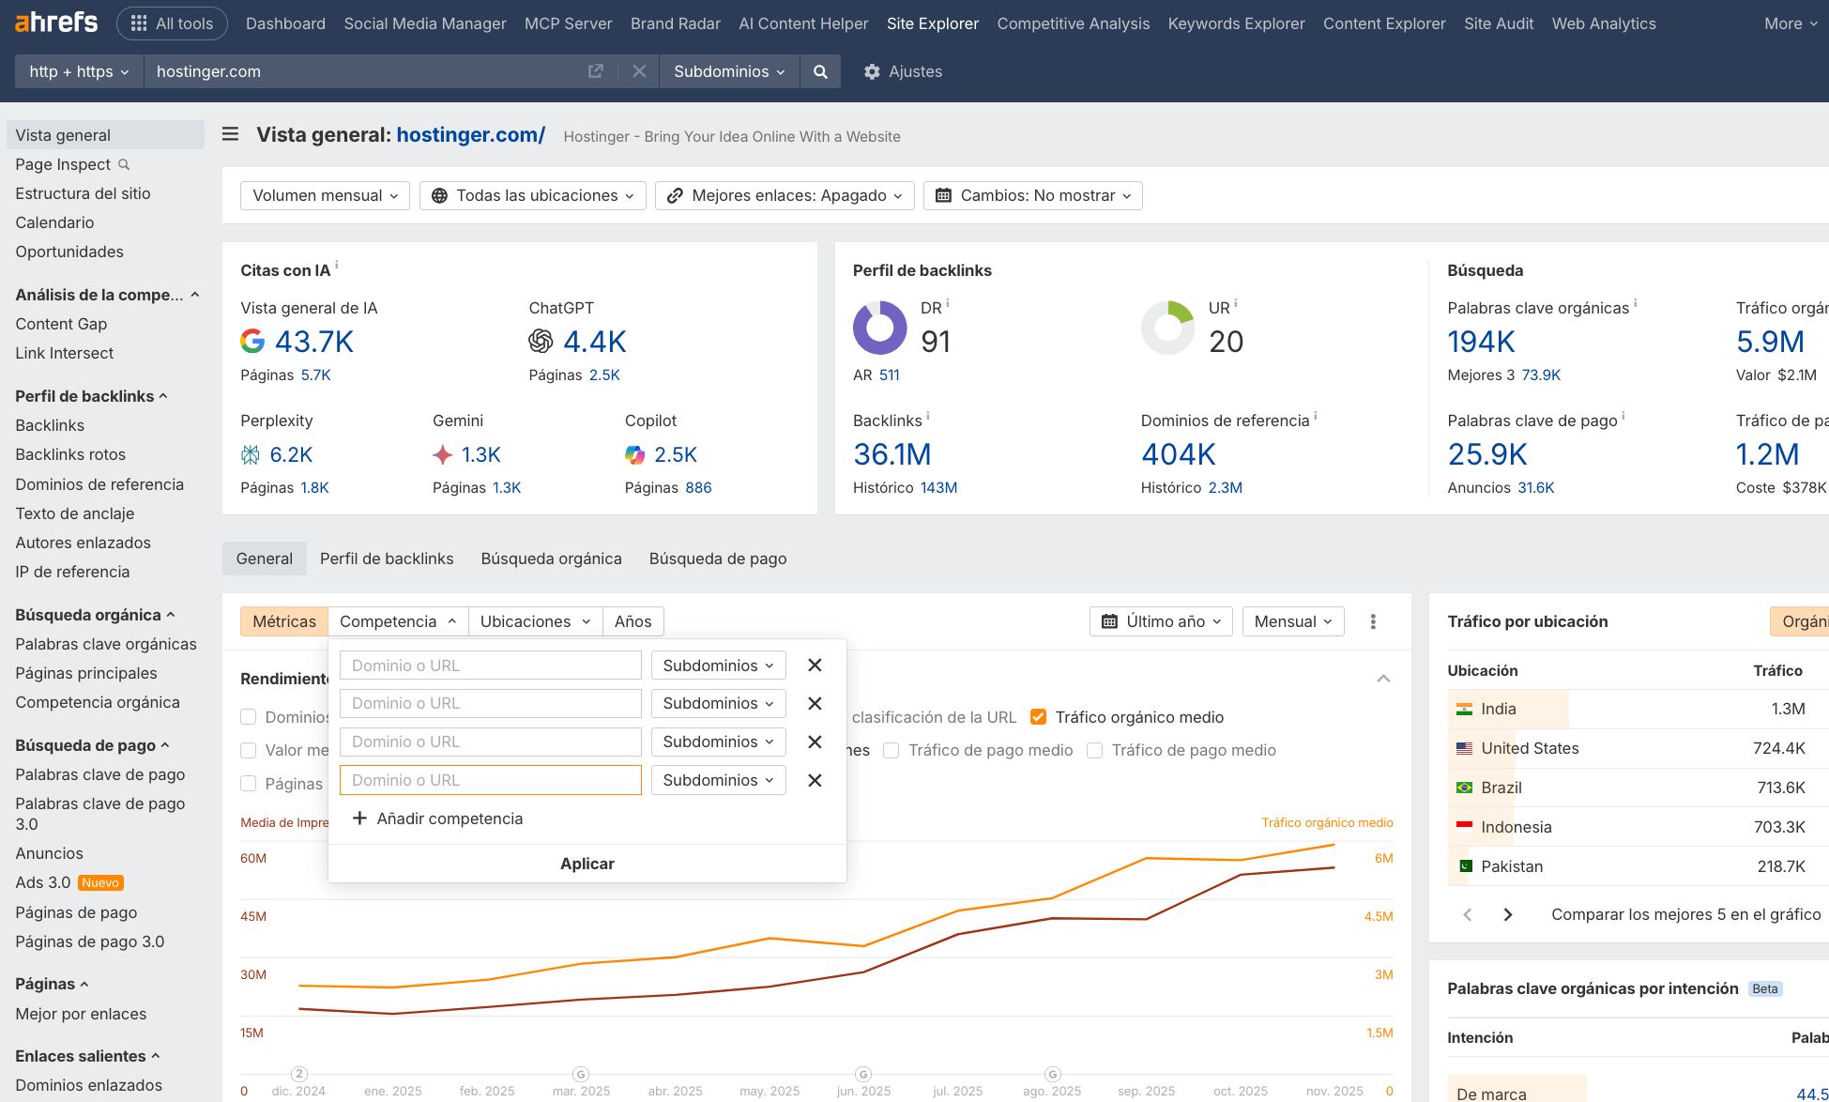Clear the domain field with X icon
The height and width of the screenshot is (1102, 1829).
[x=639, y=71]
